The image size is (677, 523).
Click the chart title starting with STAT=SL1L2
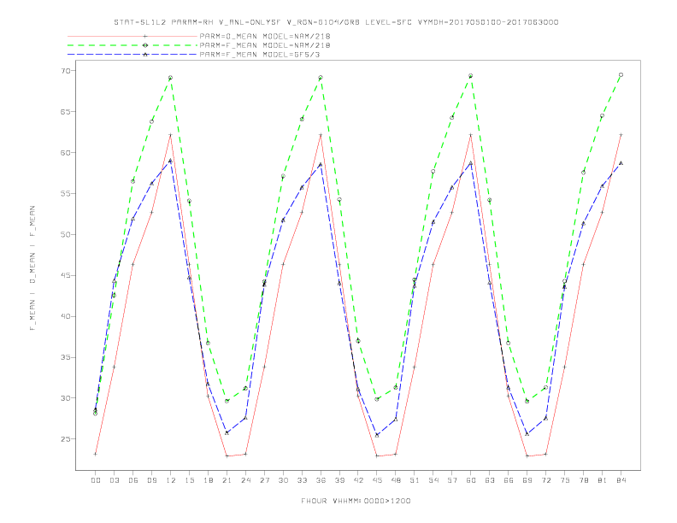(336, 22)
